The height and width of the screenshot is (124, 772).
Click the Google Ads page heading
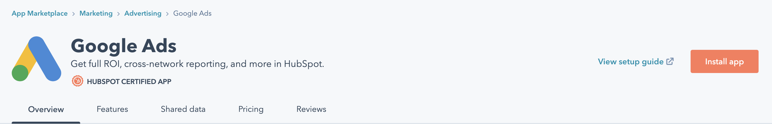tap(123, 46)
